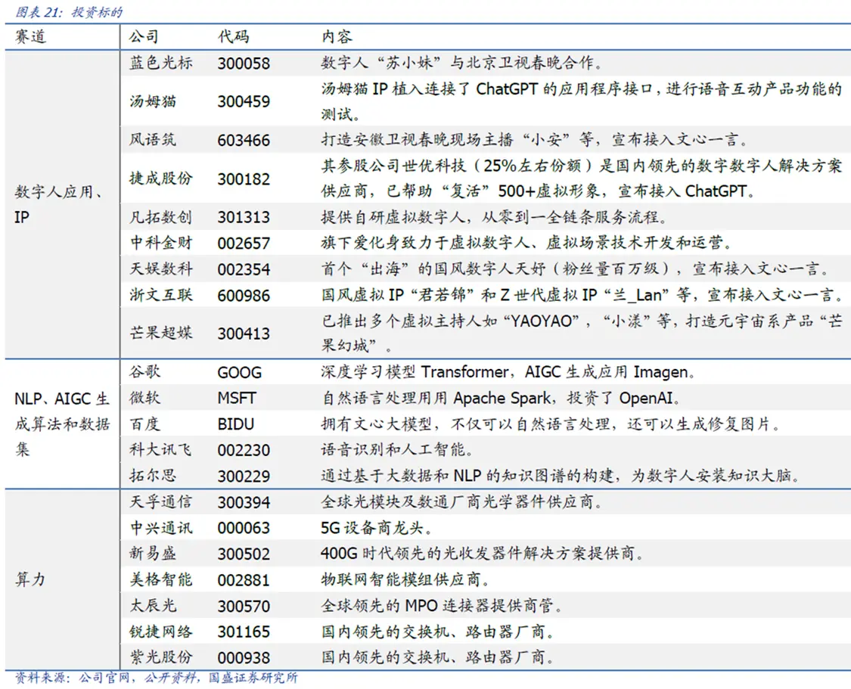
Task: Click the 代码 column header
Action: pyautogui.click(x=233, y=37)
